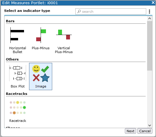Close the Edit Measures Portlet dialog
This screenshot has width=156, height=137.
[153, 2]
